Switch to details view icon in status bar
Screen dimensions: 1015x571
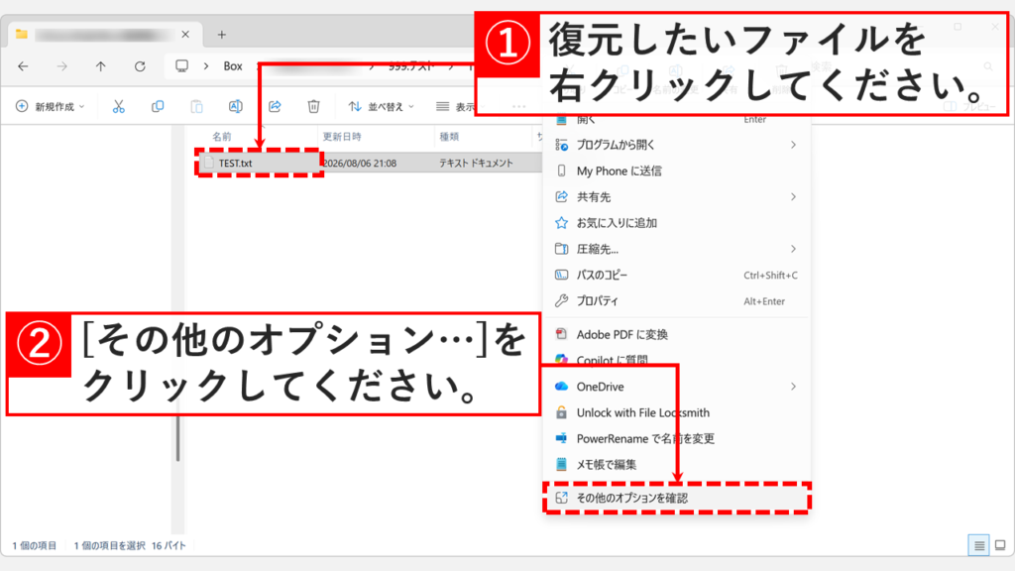(x=978, y=545)
